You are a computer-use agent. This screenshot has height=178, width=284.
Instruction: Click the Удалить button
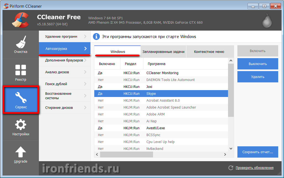coord(258,77)
